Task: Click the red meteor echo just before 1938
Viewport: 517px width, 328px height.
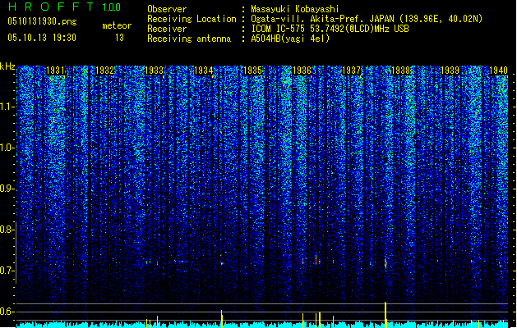Action: point(385,263)
